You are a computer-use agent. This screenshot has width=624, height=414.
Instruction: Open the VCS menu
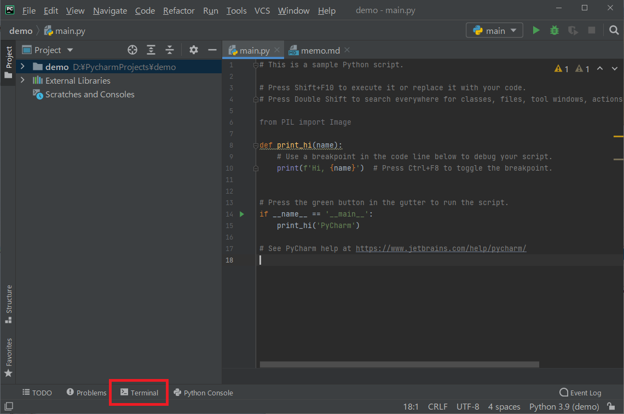point(262,10)
